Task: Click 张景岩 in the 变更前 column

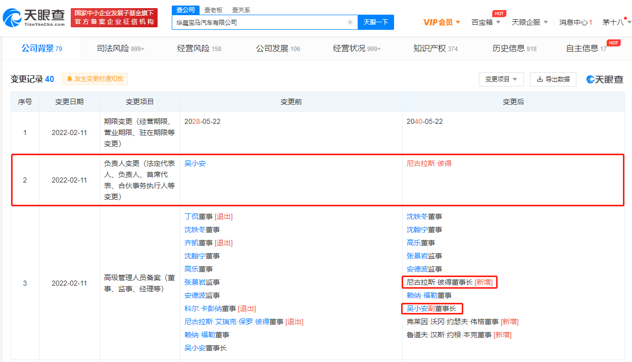Action: [x=195, y=282]
